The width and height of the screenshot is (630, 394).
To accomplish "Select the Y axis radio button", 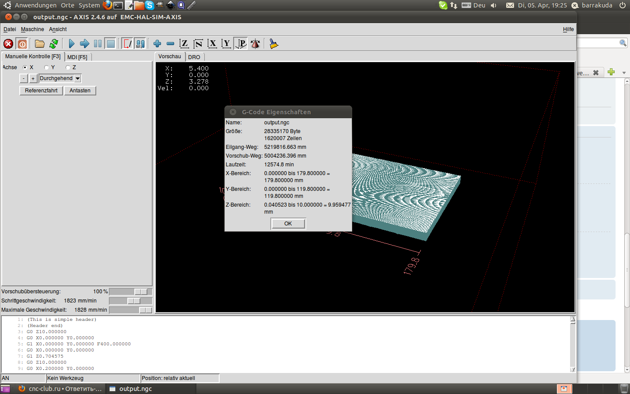I will point(46,67).
